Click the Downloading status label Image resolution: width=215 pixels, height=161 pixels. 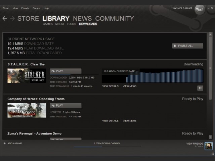pyautogui.click(x=193, y=64)
